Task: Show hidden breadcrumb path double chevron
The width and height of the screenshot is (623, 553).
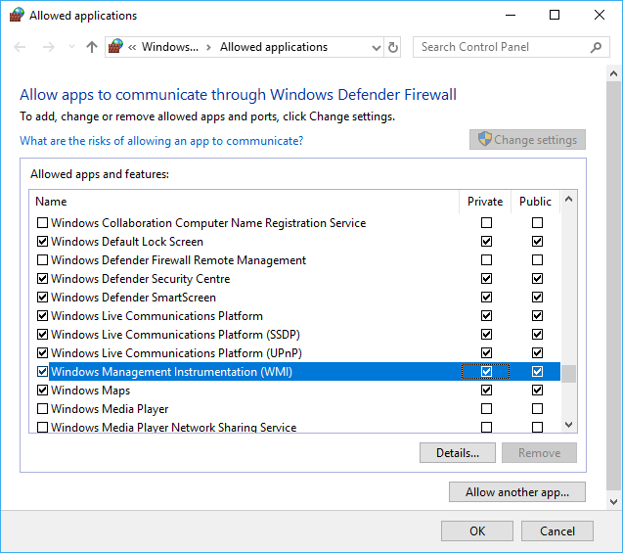Action: point(132,48)
